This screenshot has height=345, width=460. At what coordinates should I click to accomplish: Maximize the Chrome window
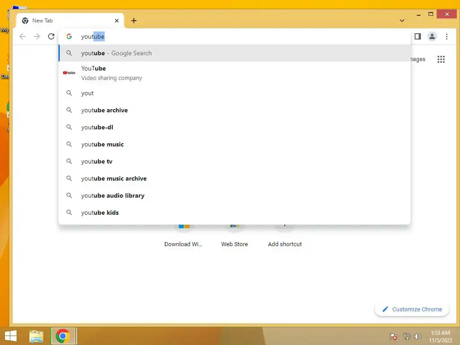click(x=431, y=14)
